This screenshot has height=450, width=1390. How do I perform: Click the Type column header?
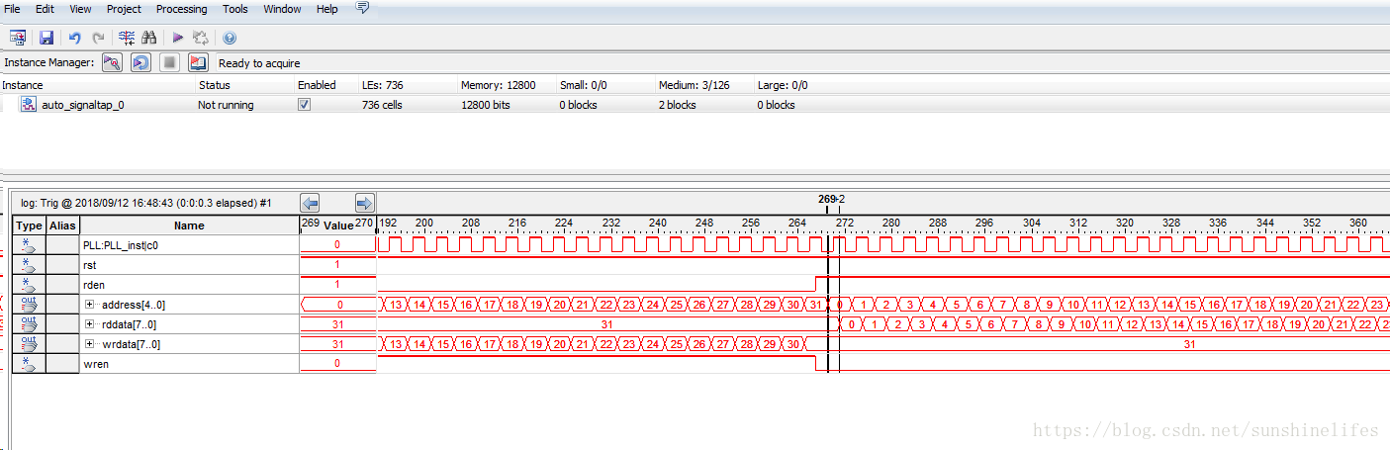(30, 225)
